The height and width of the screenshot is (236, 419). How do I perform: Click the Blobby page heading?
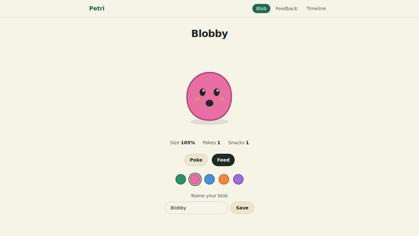tap(209, 33)
